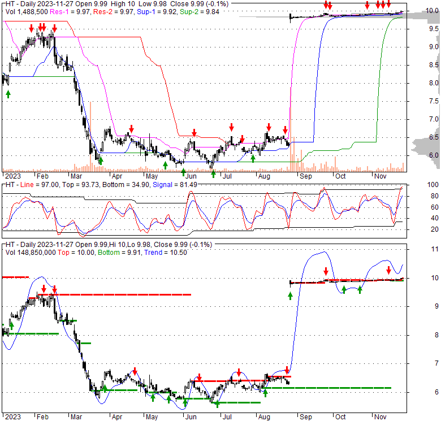The width and height of the screenshot is (441, 421).
Task: Click the '11' price axis label on bottom chart
Action: [x=435, y=249]
